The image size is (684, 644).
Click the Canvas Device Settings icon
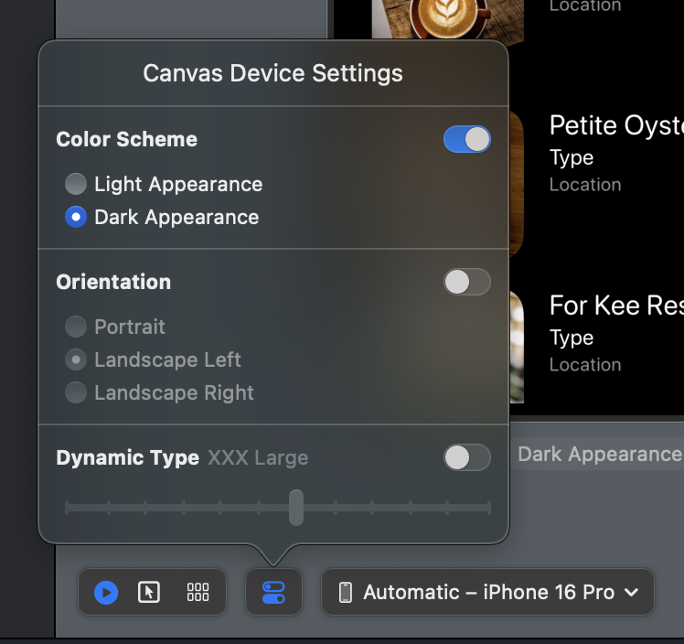[273, 592]
